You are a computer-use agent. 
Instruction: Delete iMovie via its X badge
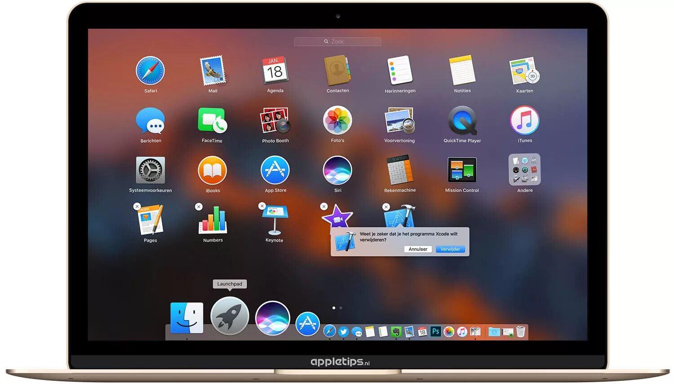point(324,207)
